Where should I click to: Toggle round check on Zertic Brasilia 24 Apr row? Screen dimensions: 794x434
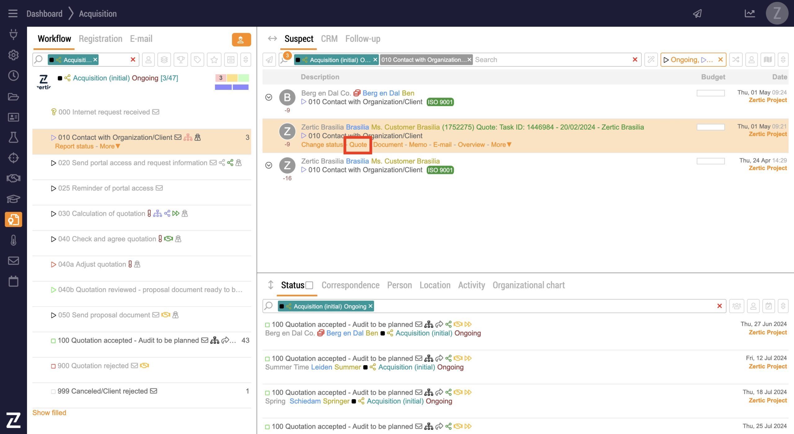pyautogui.click(x=269, y=165)
